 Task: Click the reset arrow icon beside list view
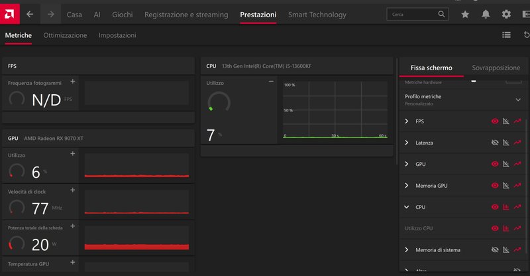[526, 35]
